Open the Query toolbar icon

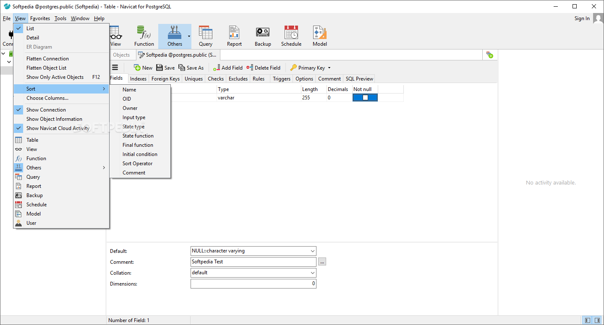pos(206,36)
